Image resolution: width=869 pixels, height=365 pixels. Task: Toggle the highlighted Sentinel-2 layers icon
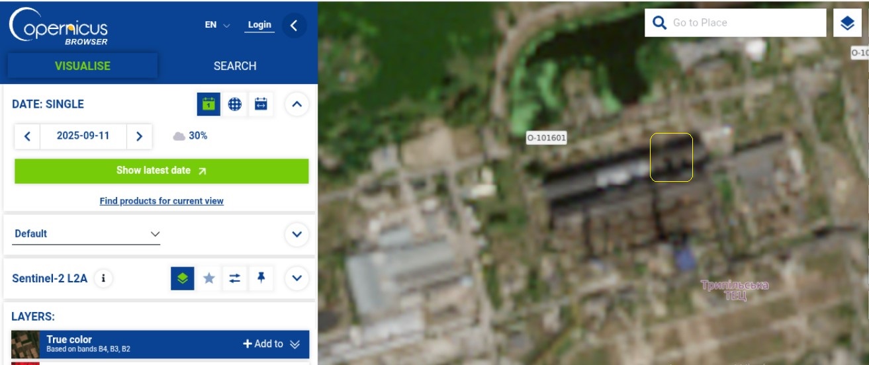point(183,278)
